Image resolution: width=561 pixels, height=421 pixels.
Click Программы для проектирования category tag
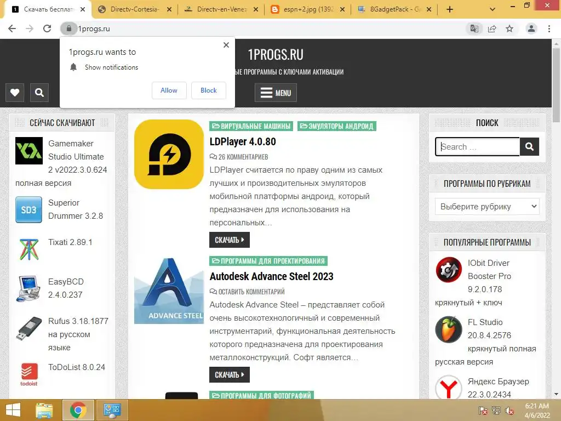pos(268,261)
